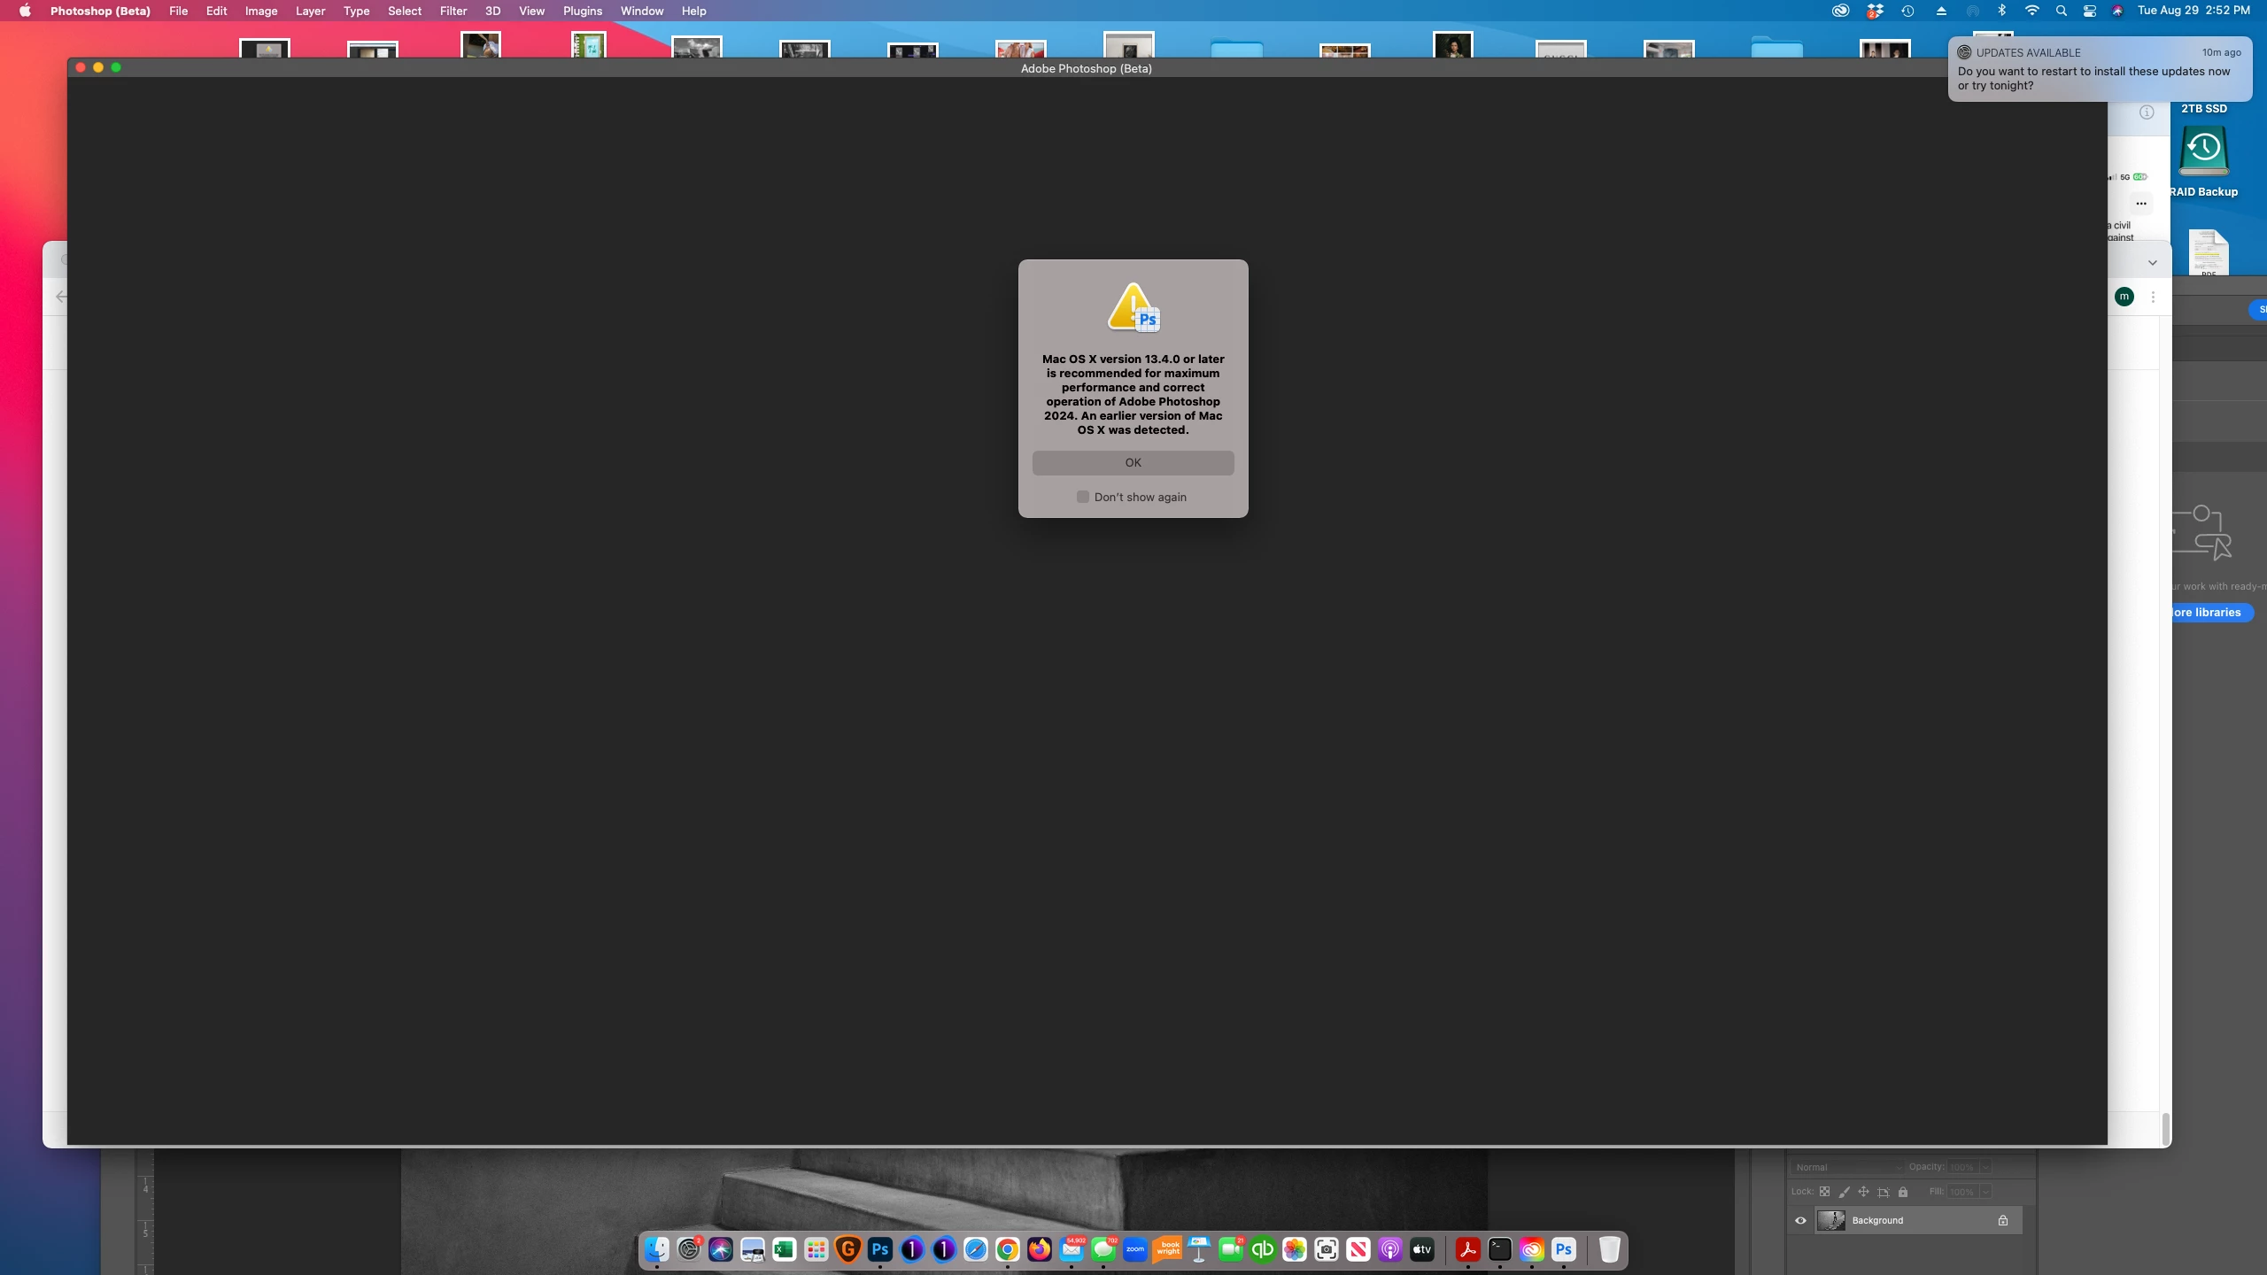
Task: Click the lock transparent pixels icon
Action: [1824, 1192]
